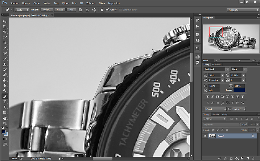Open path alignment options

pyautogui.click(x=87, y=10)
